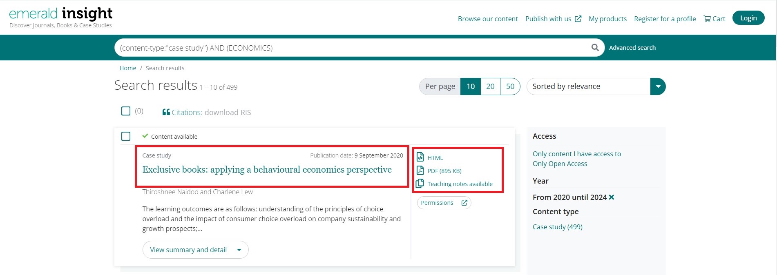Viewport: 777px width, 275px height.
Task: Go to My products
Action: [x=607, y=19]
